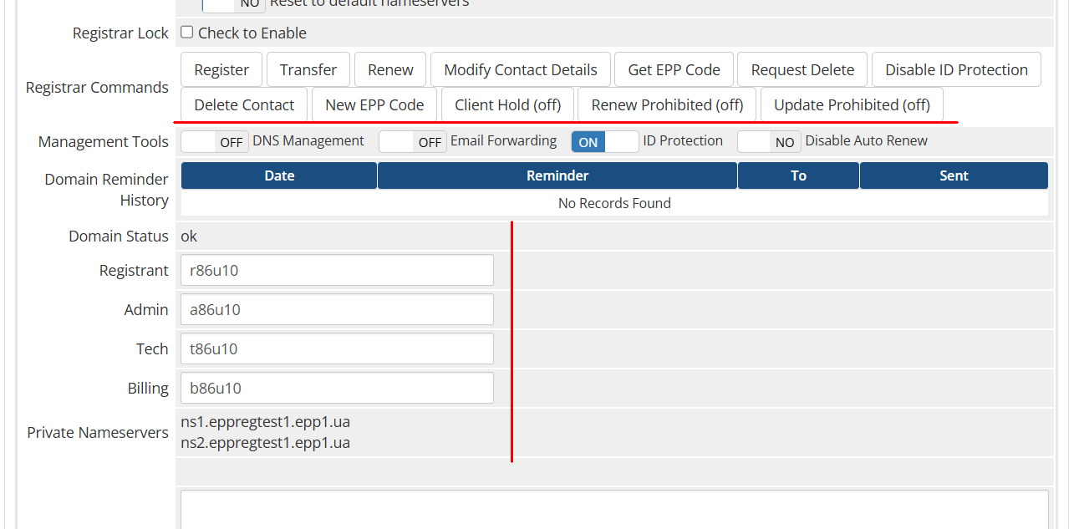Click the Register command button
This screenshot has height=529, width=1079.
pyautogui.click(x=221, y=70)
